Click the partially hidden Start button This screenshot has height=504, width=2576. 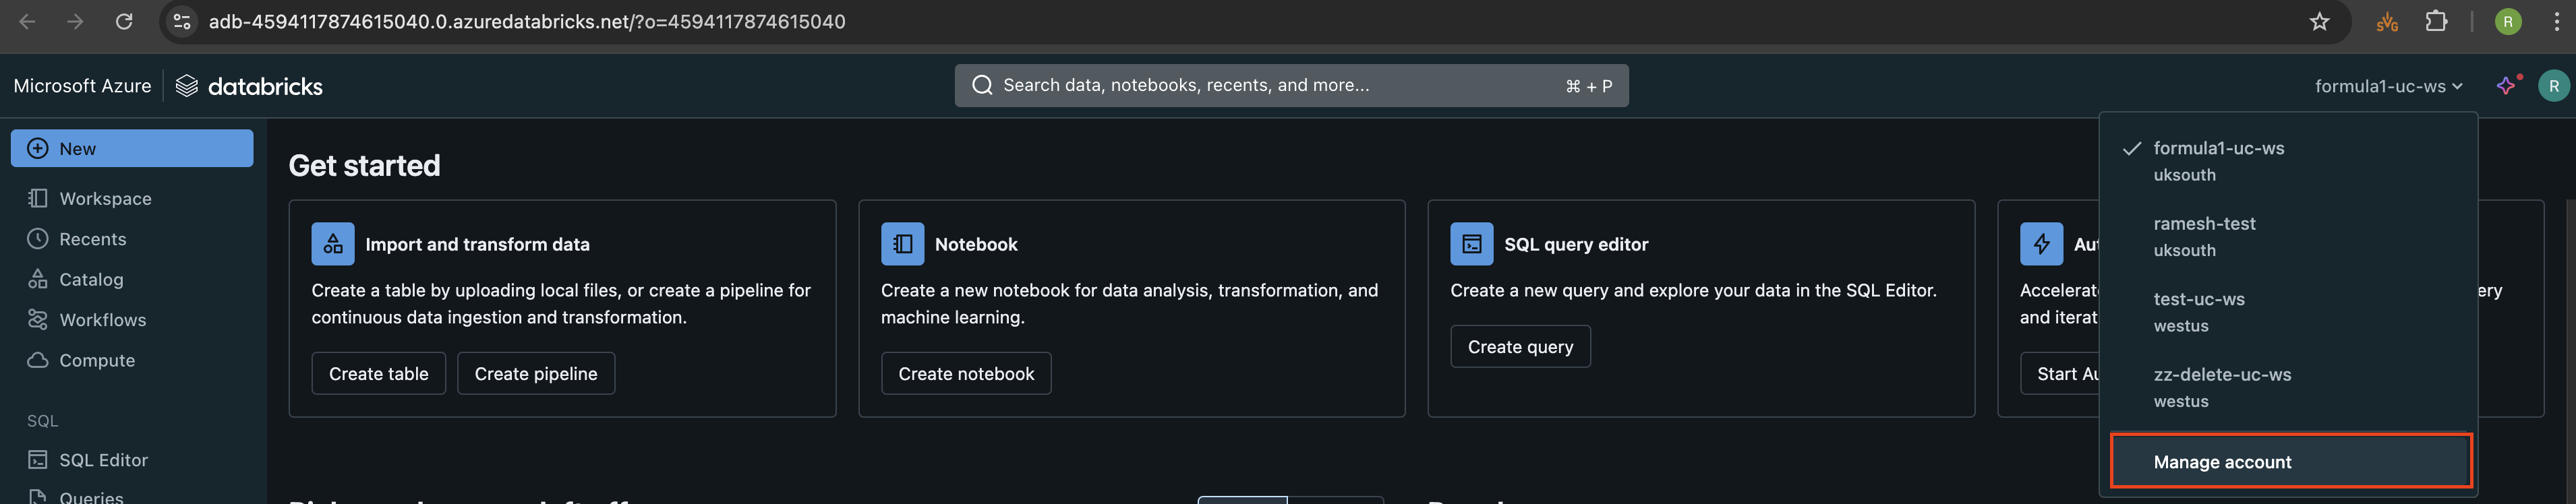click(2060, 373)
